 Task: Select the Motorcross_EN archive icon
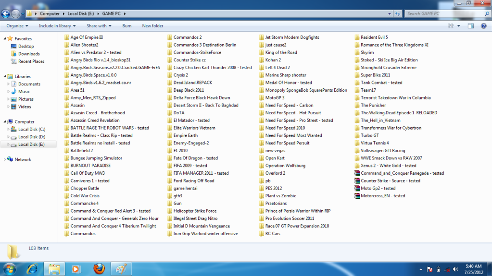[357, 196]
